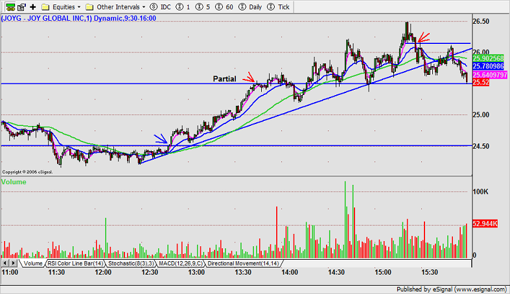
Task: Click the right tab scroll arrow
Action: [x=13, y=263]
